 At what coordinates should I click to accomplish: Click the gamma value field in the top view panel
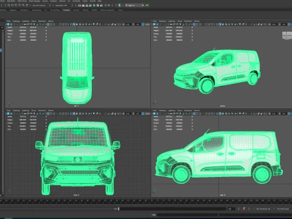pyautogui.click(x=138, y=24)
